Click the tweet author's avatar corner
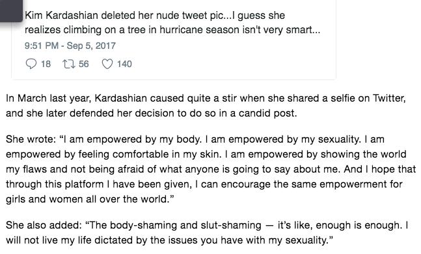 tap(11, 10)
